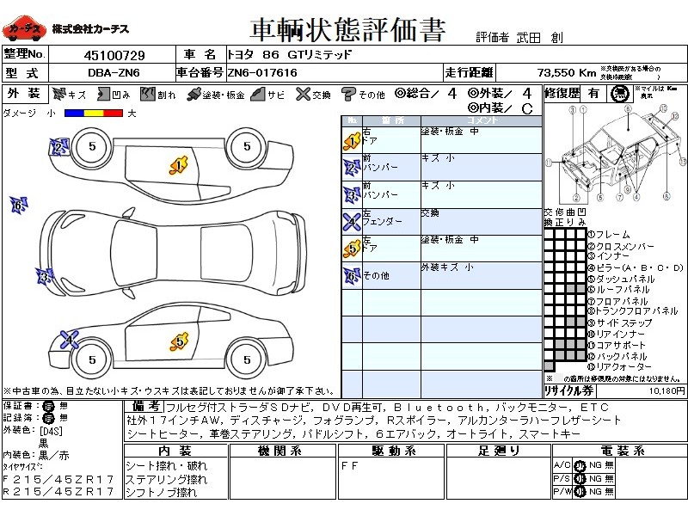Select the 塗装・板金 paint legend icon
Screen dimensions: 688x516
[x=193, y=94]
